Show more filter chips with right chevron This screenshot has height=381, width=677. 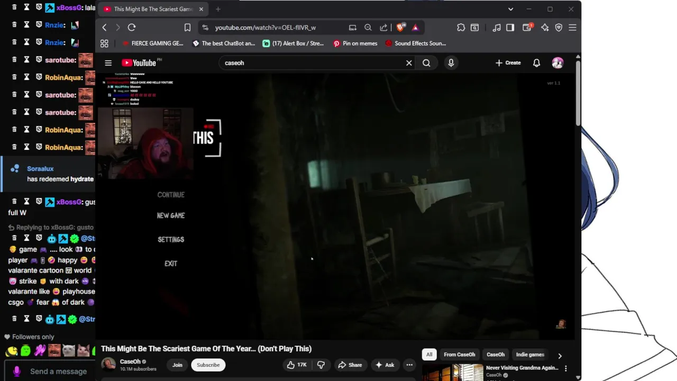(560, 356)
